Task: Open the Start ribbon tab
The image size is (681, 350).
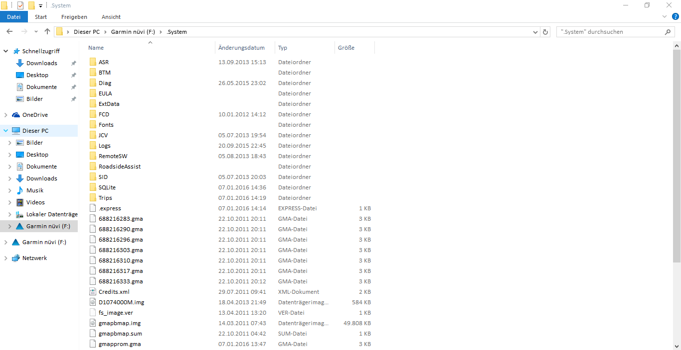Action: (41, 17)
